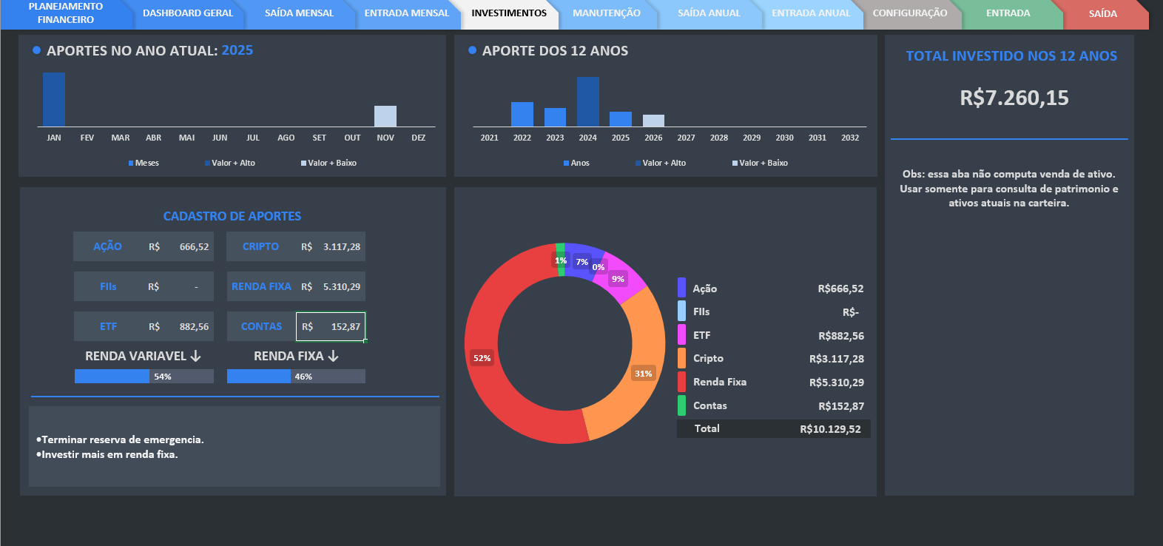Click the Renda Fixa red legend swatch

tap(681, 382)
